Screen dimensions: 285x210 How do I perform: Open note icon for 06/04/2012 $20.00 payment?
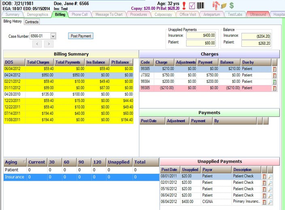coord(264,196)
